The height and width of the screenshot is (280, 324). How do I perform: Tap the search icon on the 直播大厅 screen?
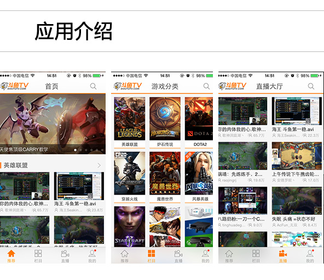pos(311,86)
